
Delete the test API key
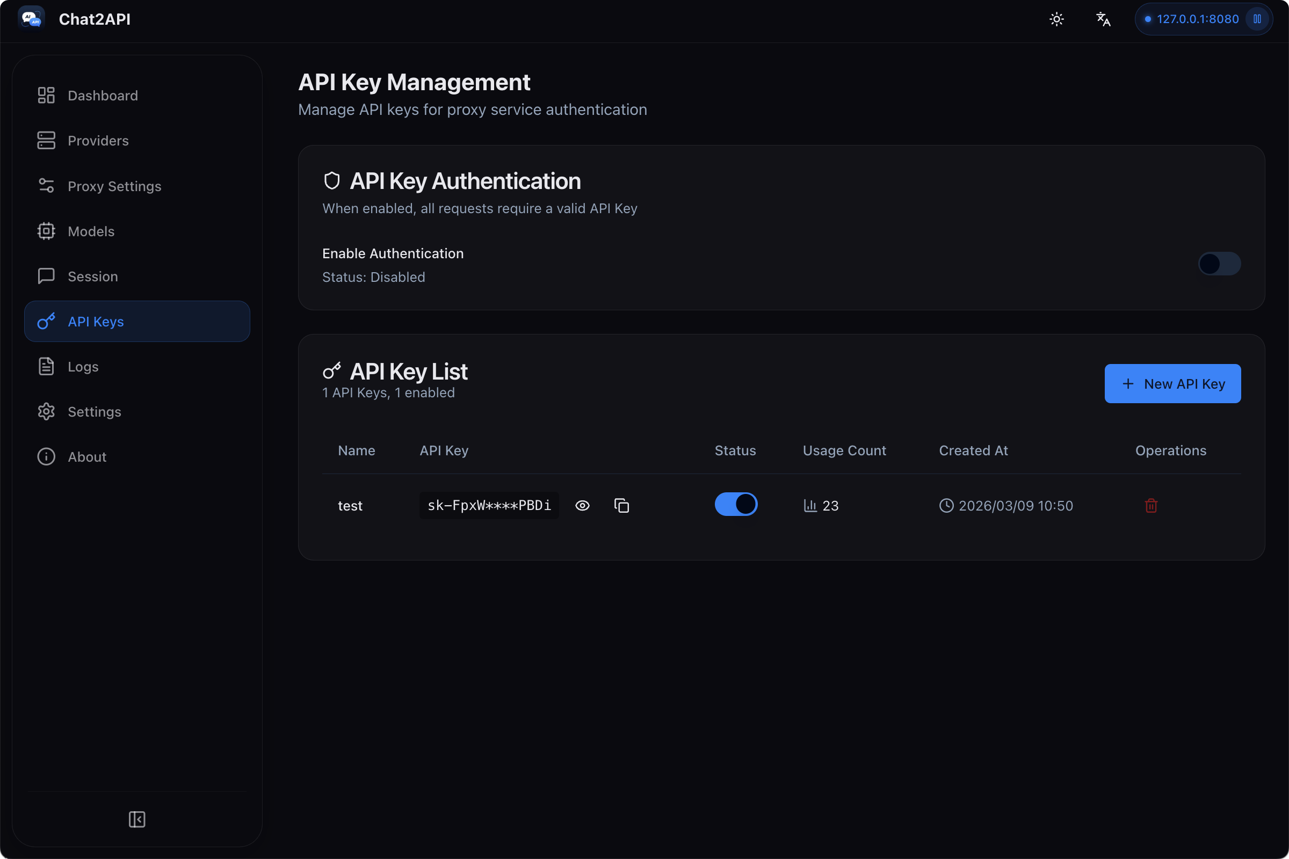(x=1151, y=506)
